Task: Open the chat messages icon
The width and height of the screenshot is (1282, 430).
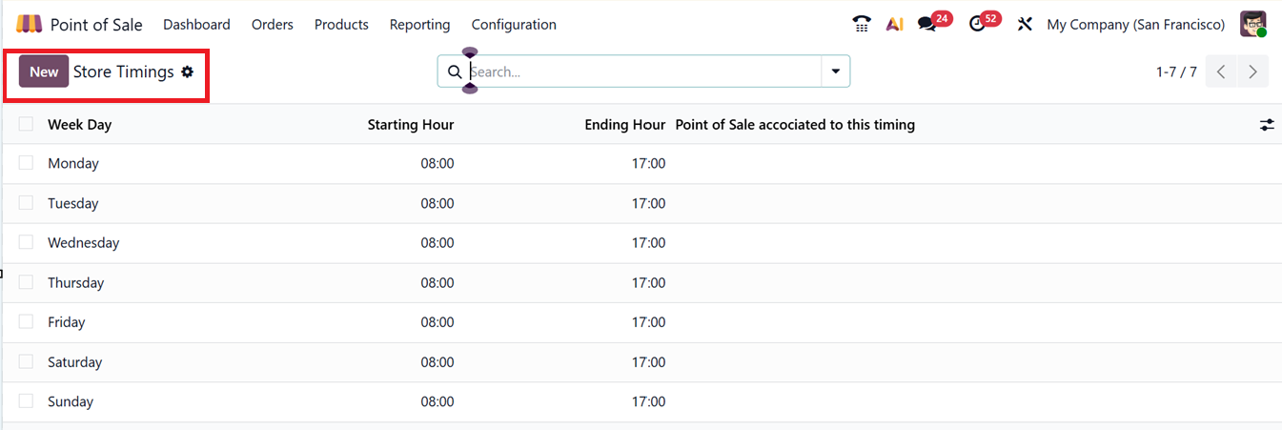Action: coord(926,24)
